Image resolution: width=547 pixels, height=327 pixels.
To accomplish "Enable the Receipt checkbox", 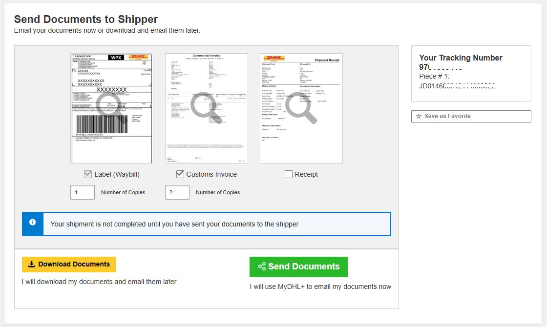I will [x=288, y=174].
